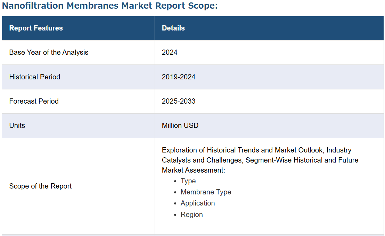This screenshot has height=236, width=385.
Task: Click the 'Region' bullet item
Action: pos(191,215)
